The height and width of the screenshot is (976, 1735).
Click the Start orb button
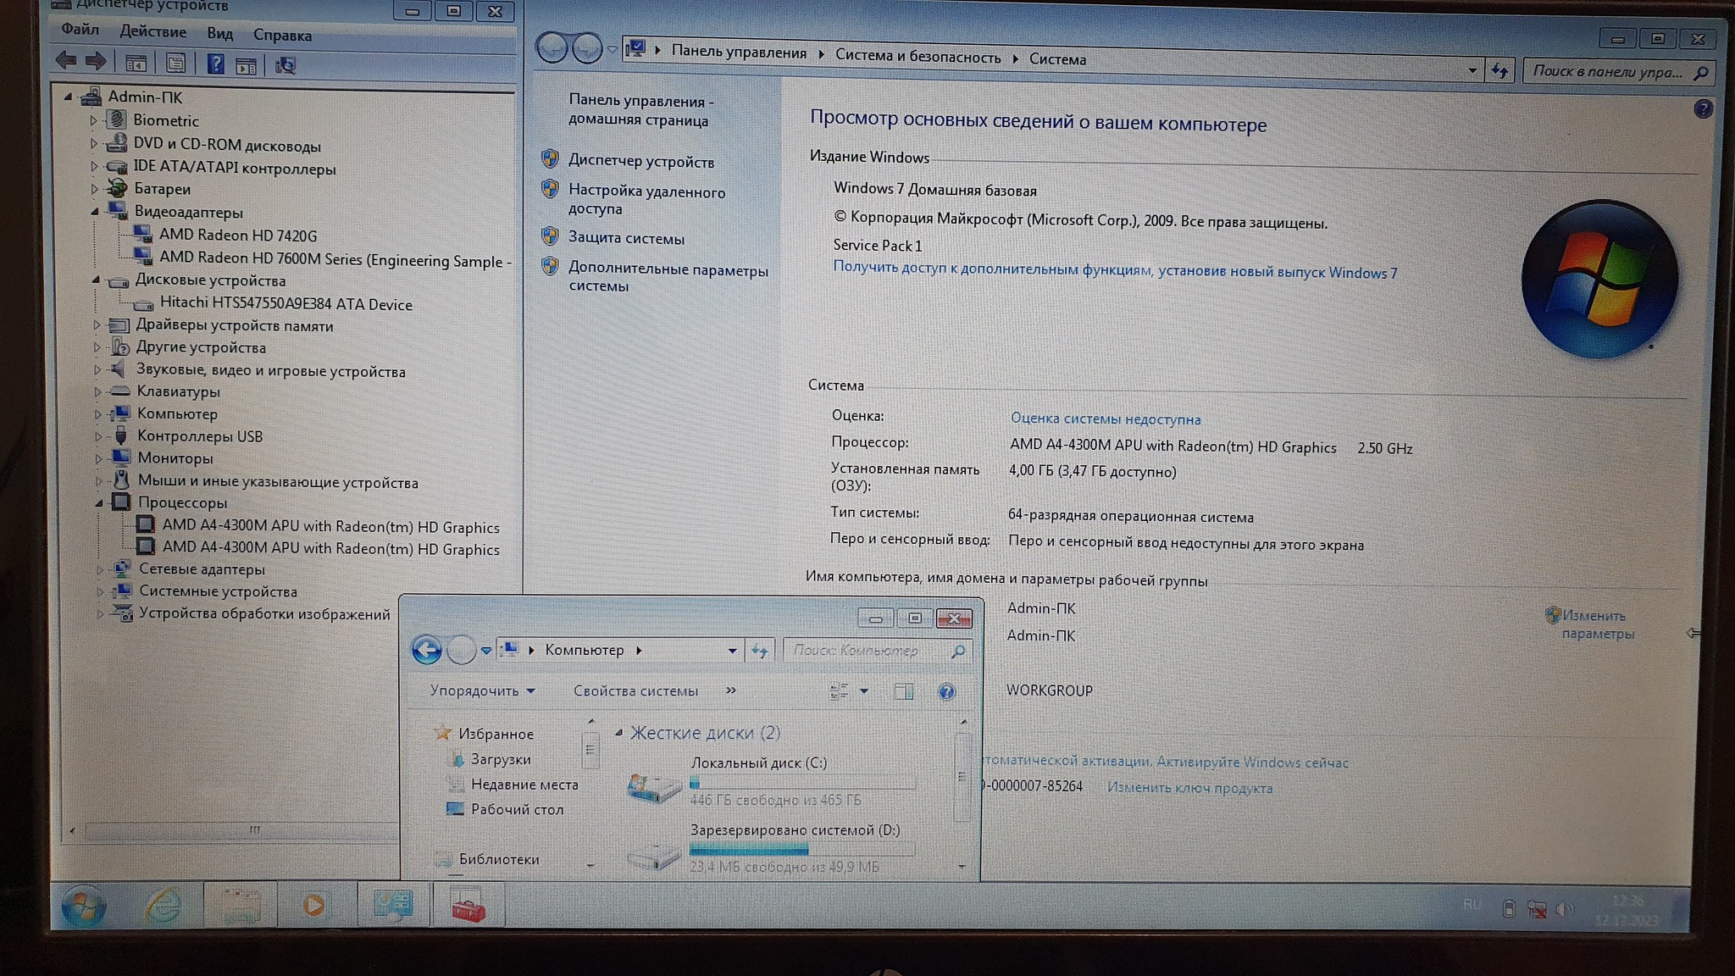pos(84,907)
